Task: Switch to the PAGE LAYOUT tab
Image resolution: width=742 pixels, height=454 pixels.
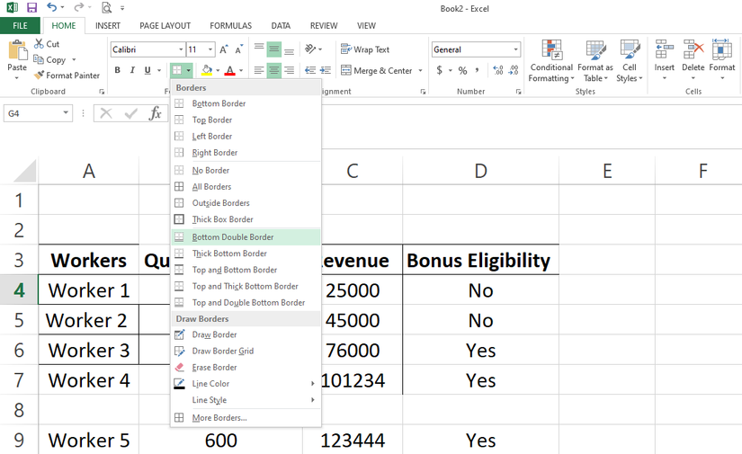Action: (165, 25)
